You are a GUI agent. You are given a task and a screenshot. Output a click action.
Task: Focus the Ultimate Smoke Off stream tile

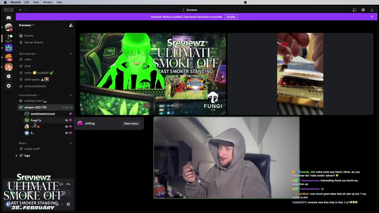(x=153, y=74)
